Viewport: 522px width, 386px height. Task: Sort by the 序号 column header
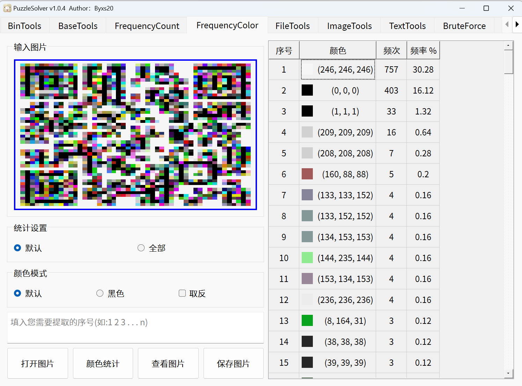click(284, 51)
